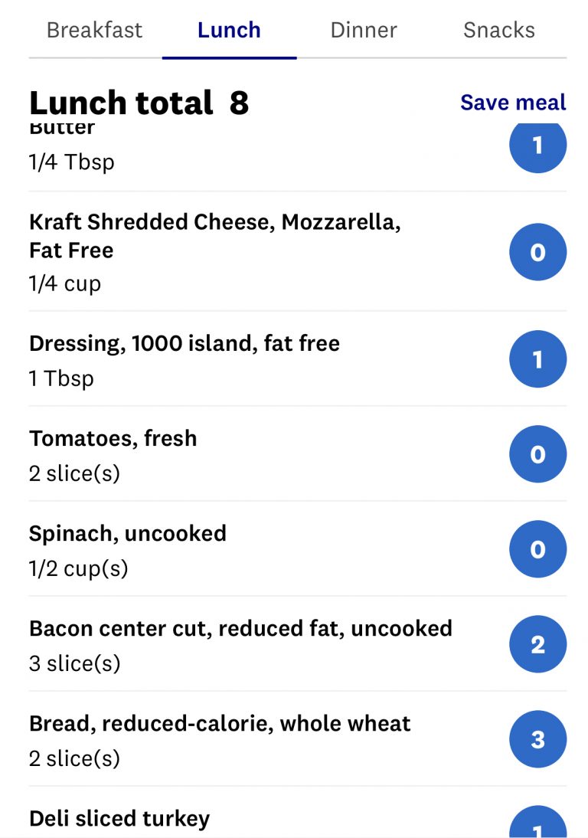
Task: Tap the points circle beside 1000 island dressing
Action: pyautogui.click(x=537, y=358)
